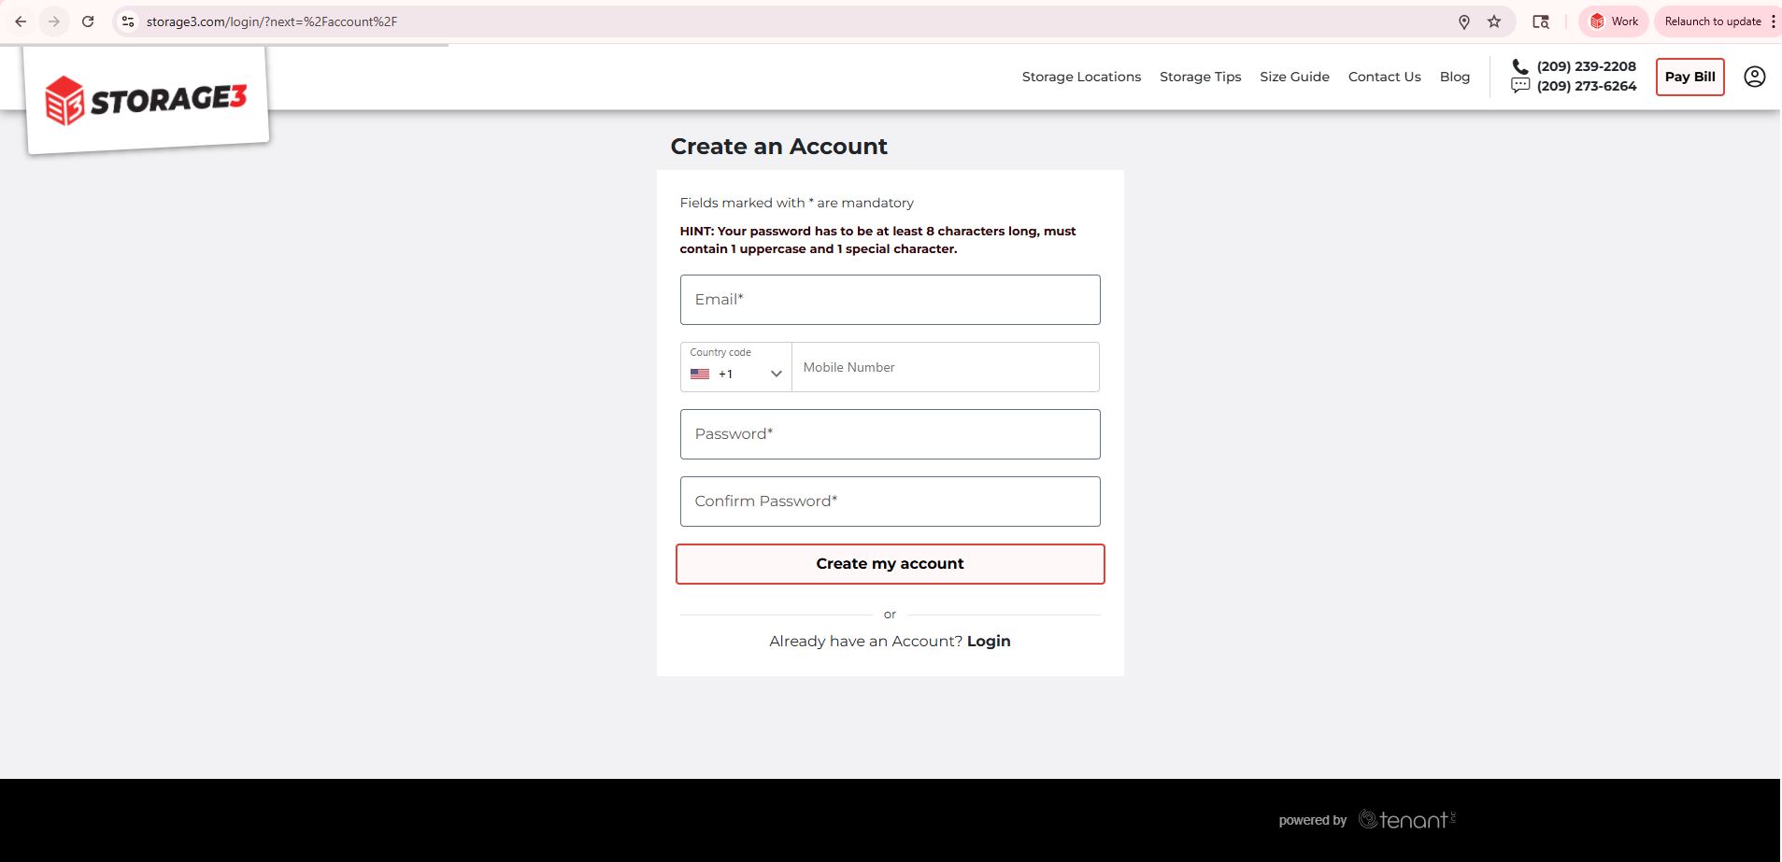Expand the Country code dropdown
The image size is (1782, 862).
point(736,367)
